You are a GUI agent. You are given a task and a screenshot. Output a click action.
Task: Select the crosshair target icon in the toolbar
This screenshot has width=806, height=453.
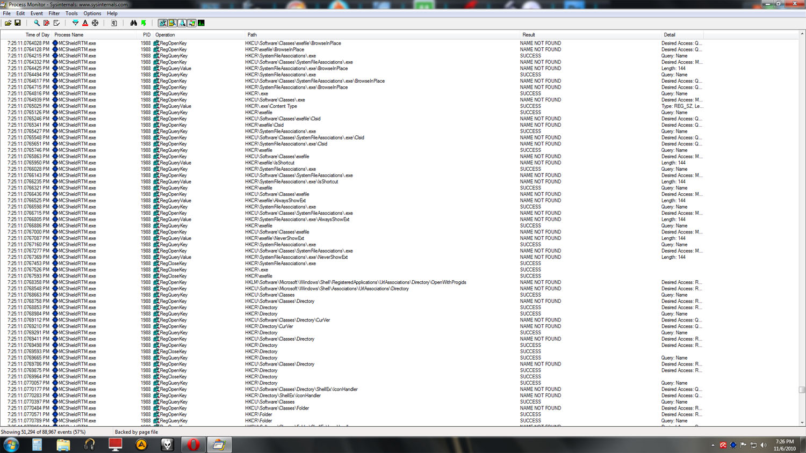[x=95, y=23]
